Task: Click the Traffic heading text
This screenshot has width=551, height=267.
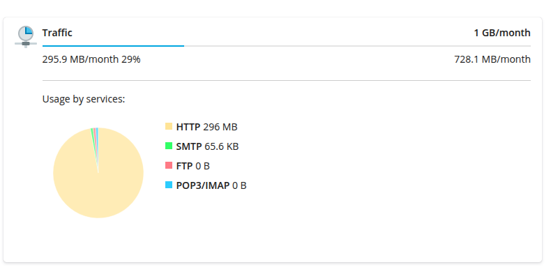Action: click(x=57, y=33)
